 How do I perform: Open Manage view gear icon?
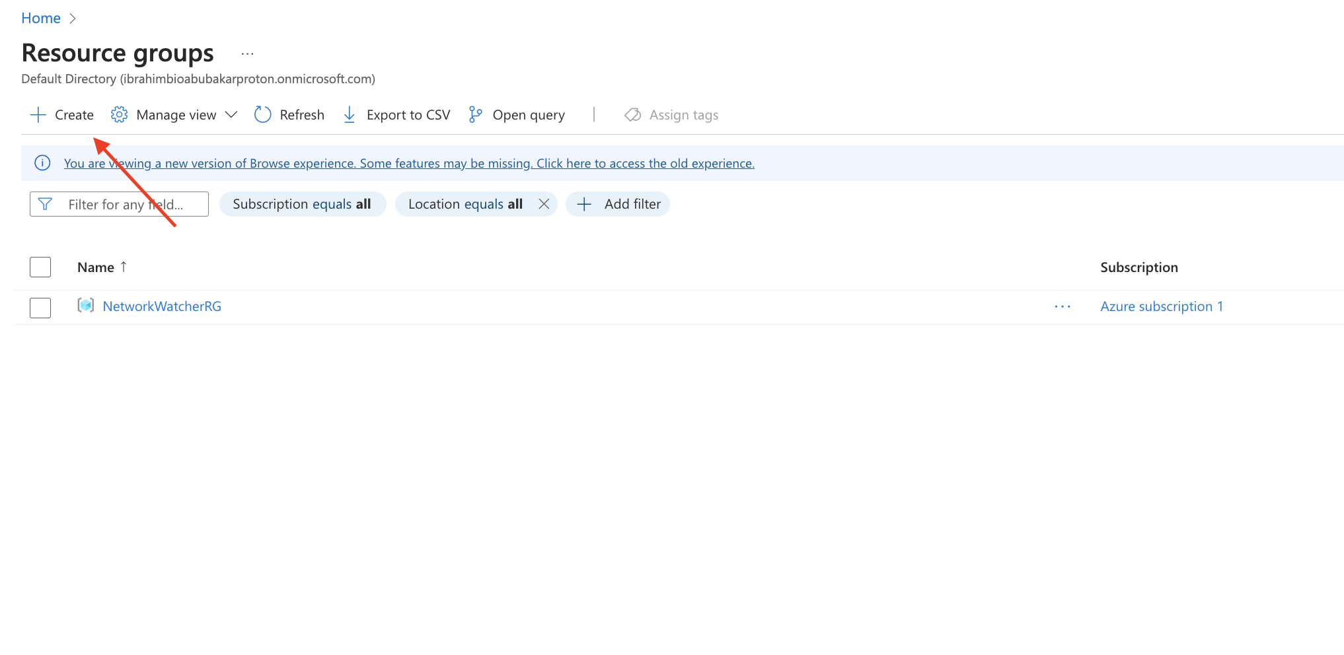click(119, 115)
